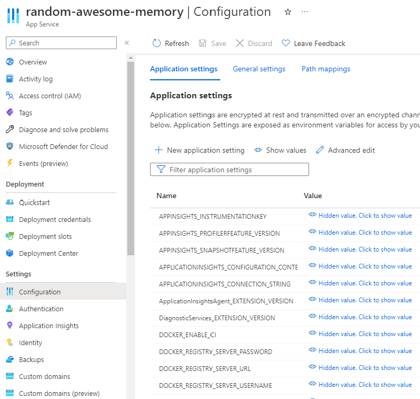Switch to Application settings tab
This screenshot has height=399, width=420.
[x=184, y=69]
